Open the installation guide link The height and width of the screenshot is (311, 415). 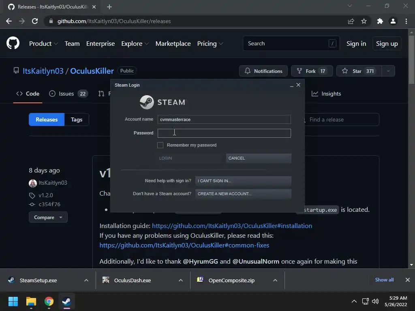coord(232,226)
